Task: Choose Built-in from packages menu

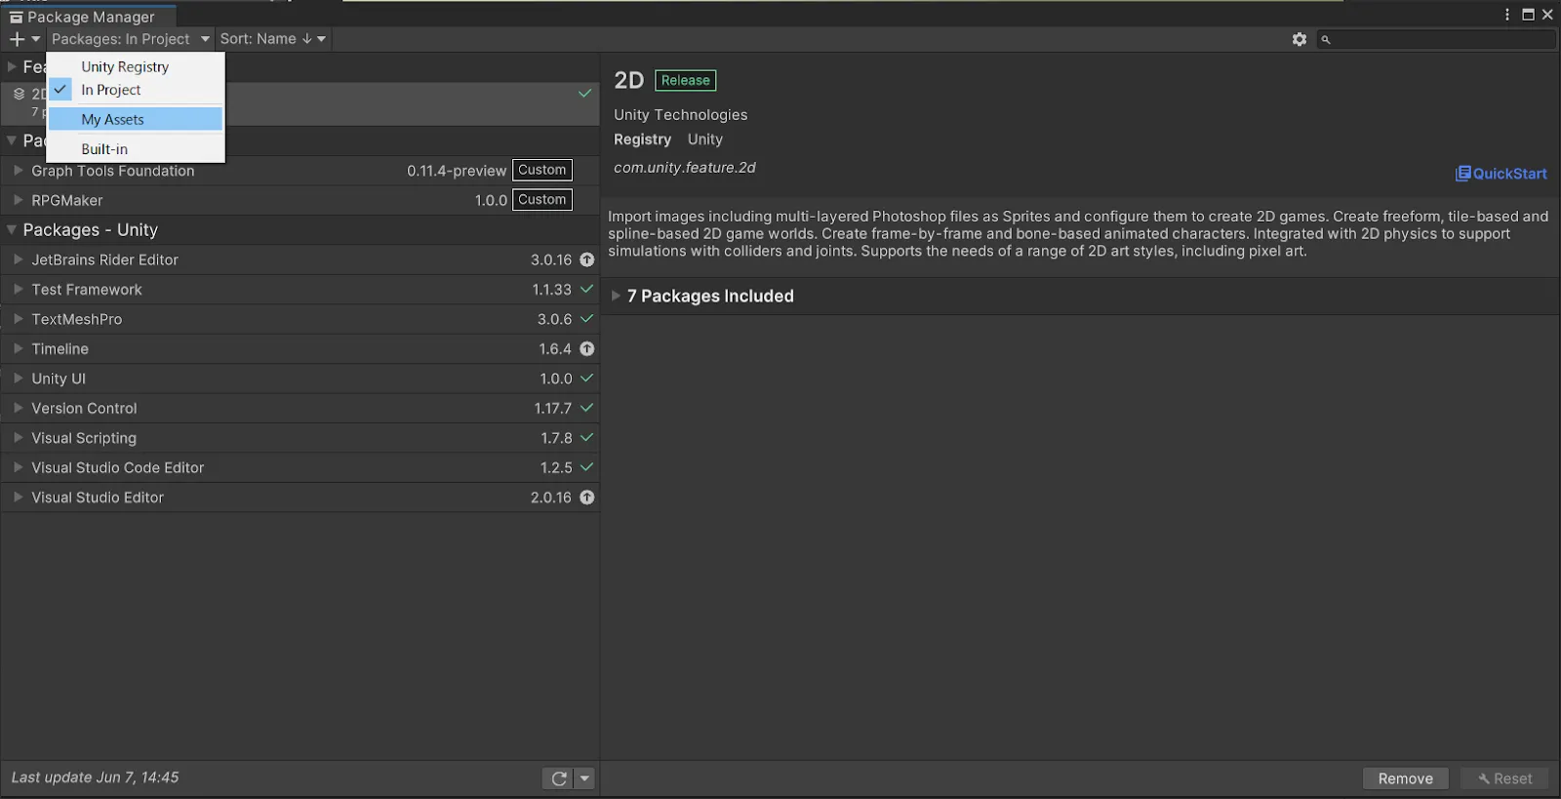Action: click(137, 149)
